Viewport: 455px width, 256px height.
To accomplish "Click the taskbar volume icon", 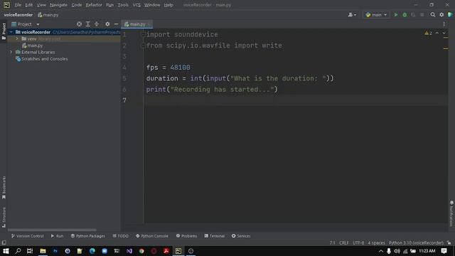I will point(397,251).
